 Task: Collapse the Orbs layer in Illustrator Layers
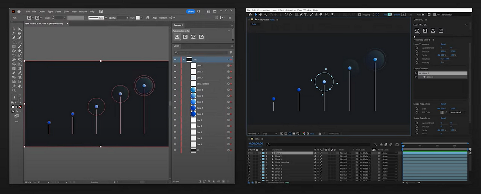click(184, 59)
